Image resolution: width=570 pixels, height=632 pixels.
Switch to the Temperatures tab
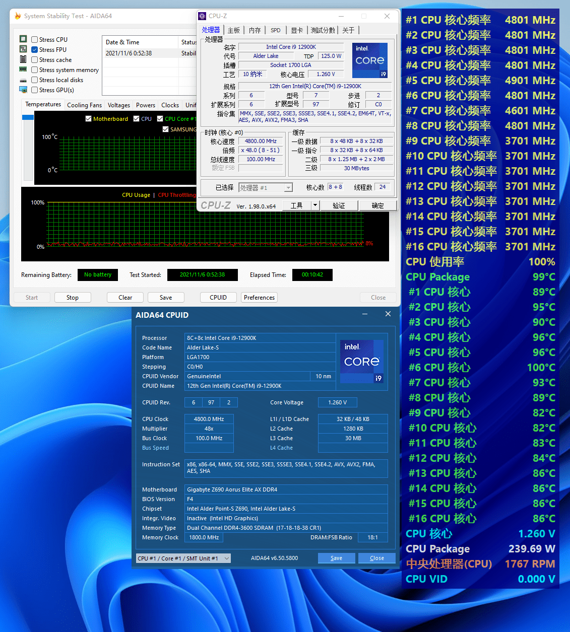coord(43,104)
